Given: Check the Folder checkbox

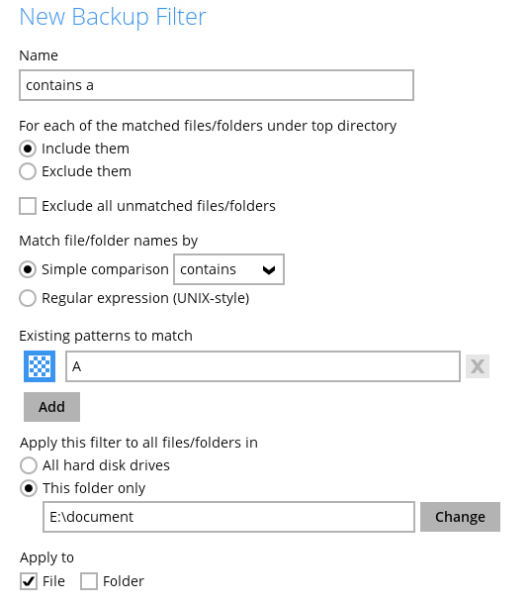Looking at the screenshot, I should (89, 581).
